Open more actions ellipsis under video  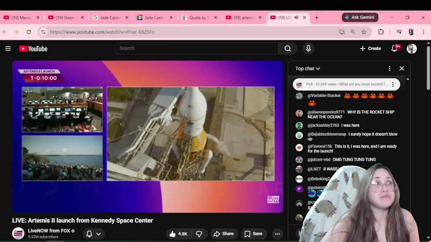277,234
